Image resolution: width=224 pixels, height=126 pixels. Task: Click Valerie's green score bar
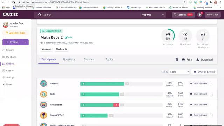tap(102, 84)
